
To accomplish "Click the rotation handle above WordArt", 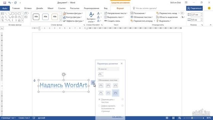I will click(x=64, y=74).
